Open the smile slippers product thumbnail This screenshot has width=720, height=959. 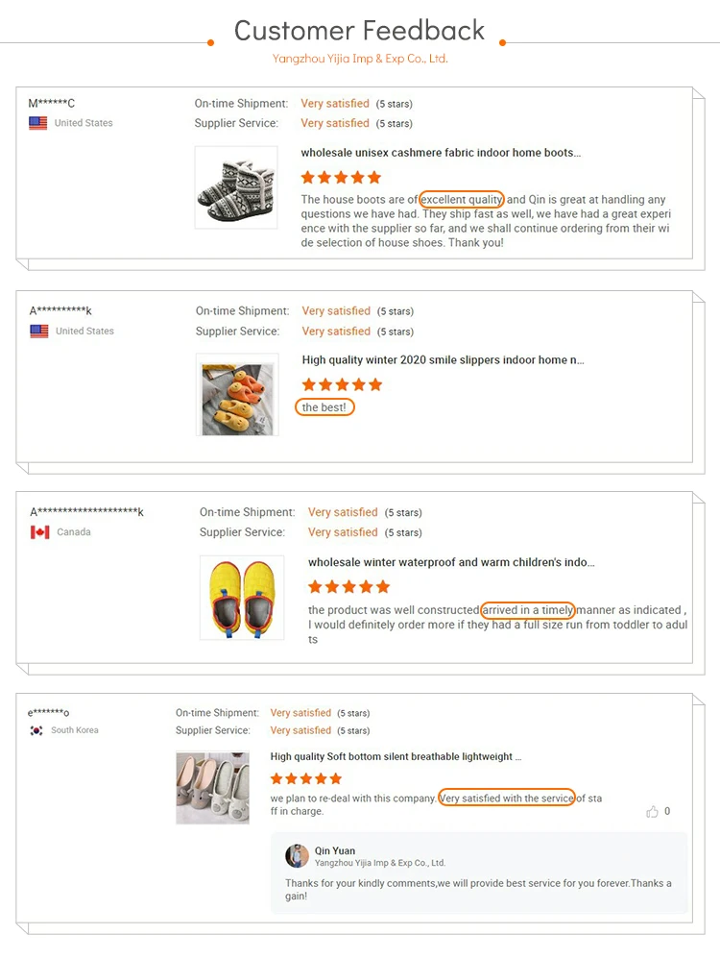tap(237, 395)
